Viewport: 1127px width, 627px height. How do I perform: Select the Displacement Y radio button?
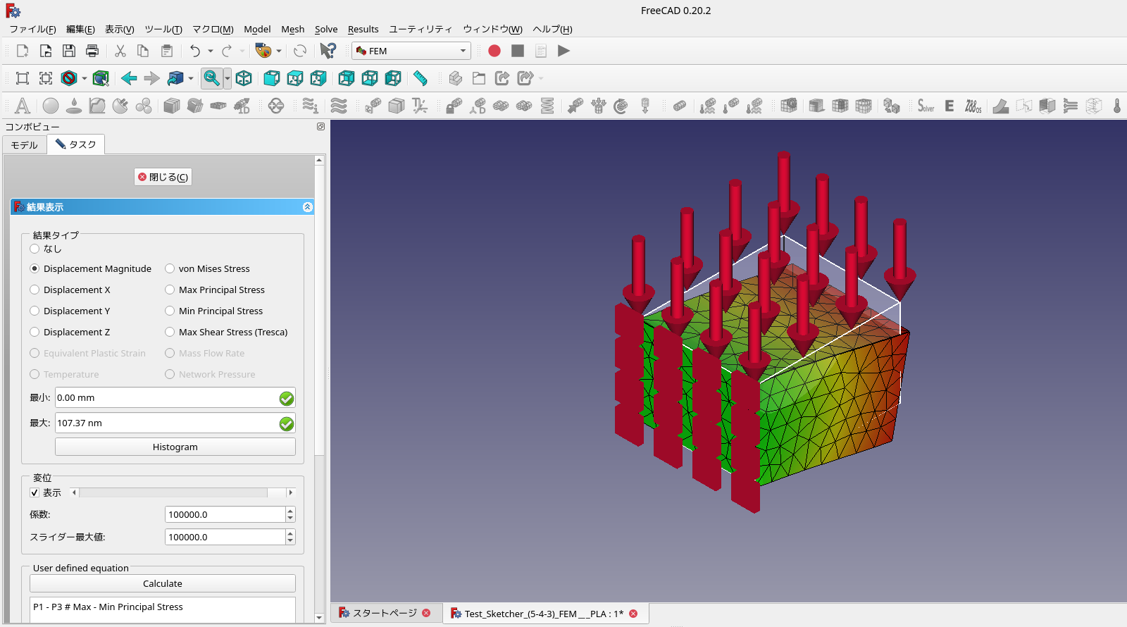pos(35,311)
